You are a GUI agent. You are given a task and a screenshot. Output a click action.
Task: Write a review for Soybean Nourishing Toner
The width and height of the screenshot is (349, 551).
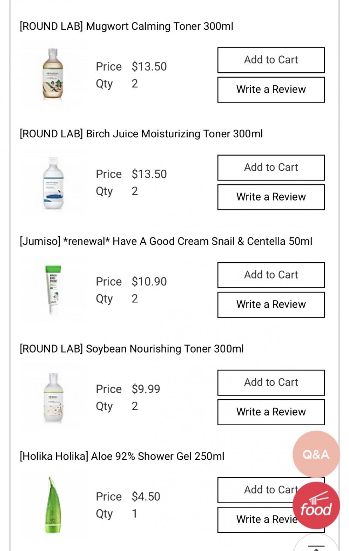(x=271, y=412)
